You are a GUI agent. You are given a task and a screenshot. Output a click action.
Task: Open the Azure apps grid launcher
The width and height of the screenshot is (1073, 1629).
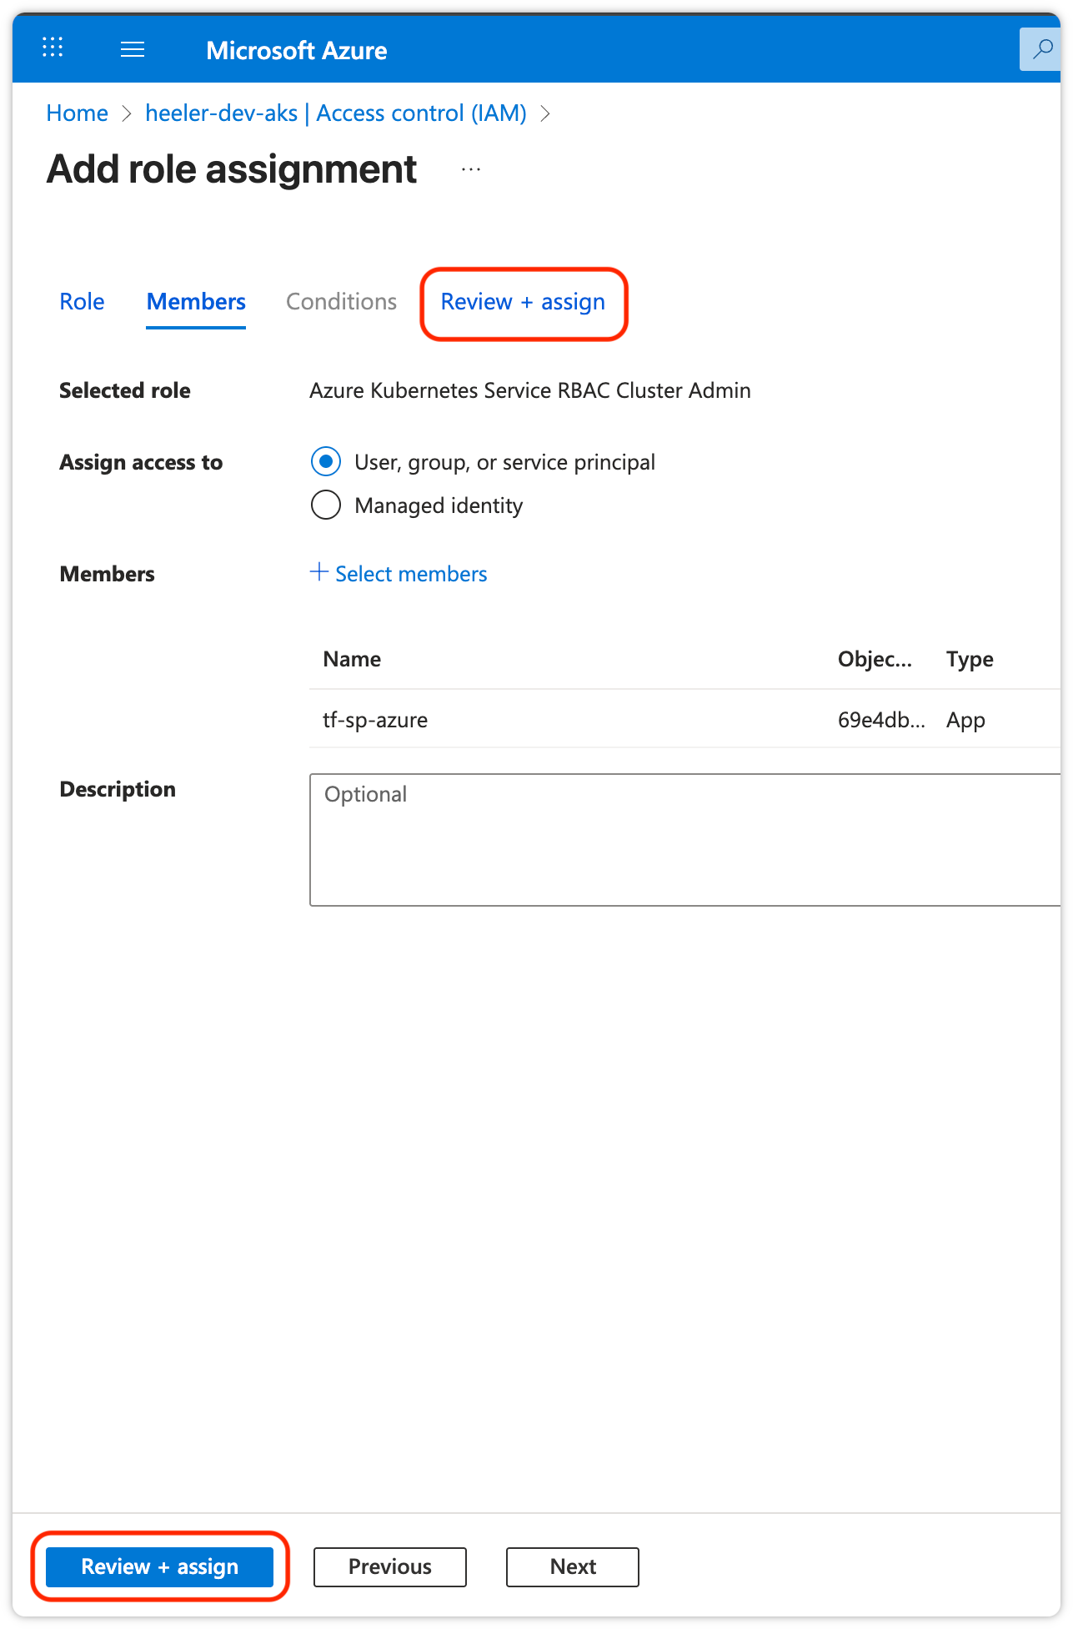pyautogui.click(x=53, y=48)
